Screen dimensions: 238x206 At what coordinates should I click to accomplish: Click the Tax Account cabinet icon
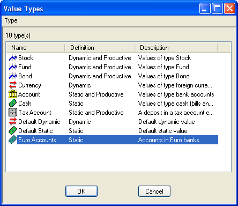(13, 113)
